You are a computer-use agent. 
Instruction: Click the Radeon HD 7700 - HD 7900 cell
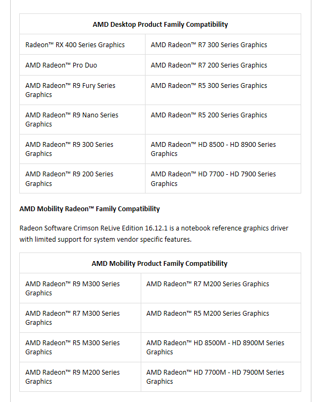(x=213, y=178)
